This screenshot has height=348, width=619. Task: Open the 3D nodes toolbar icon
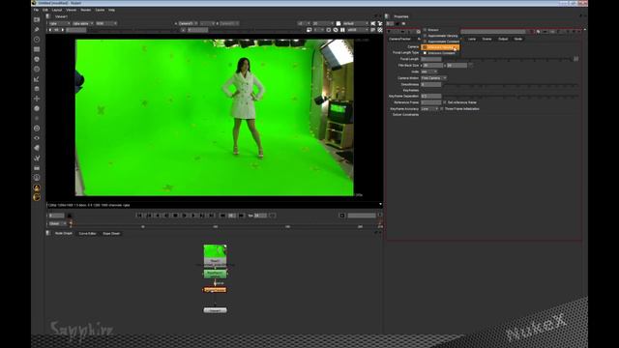click(x=37, y=108)
